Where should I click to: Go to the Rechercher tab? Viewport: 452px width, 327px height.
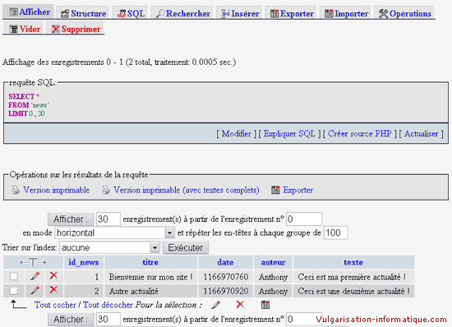(182, 13)
